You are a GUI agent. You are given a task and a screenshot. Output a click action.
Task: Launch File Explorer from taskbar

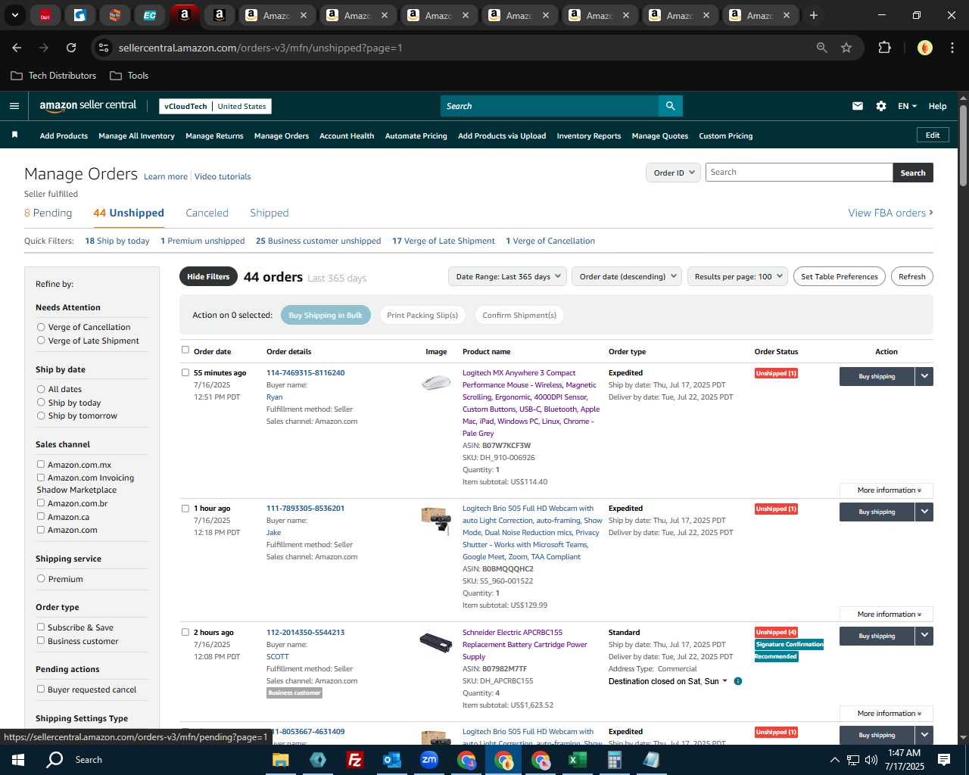pyautogui.click(x=281, y=760)
